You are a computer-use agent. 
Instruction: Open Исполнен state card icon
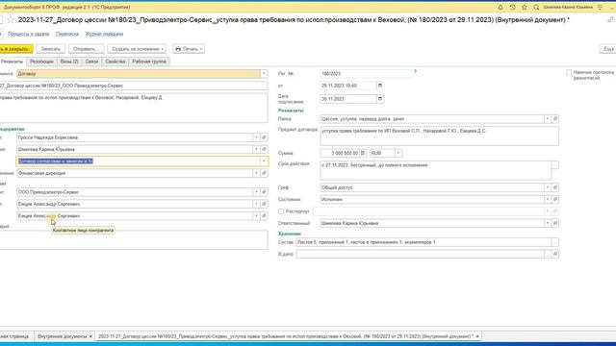pos(555,199)
